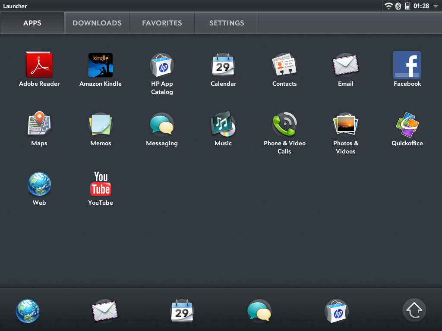Screen dimensions: 442x331
Task: Switch to the FAVORITES tab
Action: click(162, 23)
